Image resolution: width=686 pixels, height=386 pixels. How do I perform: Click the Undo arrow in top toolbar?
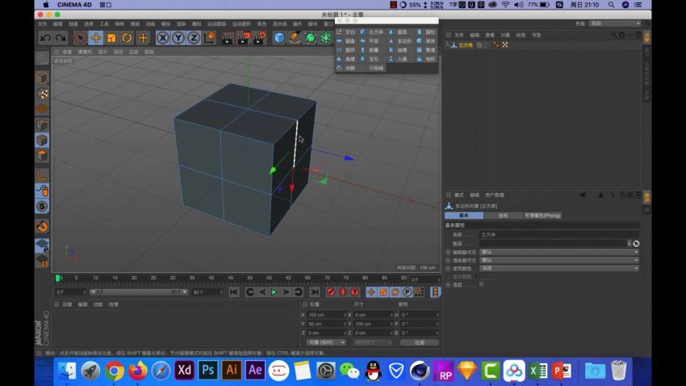45,38
